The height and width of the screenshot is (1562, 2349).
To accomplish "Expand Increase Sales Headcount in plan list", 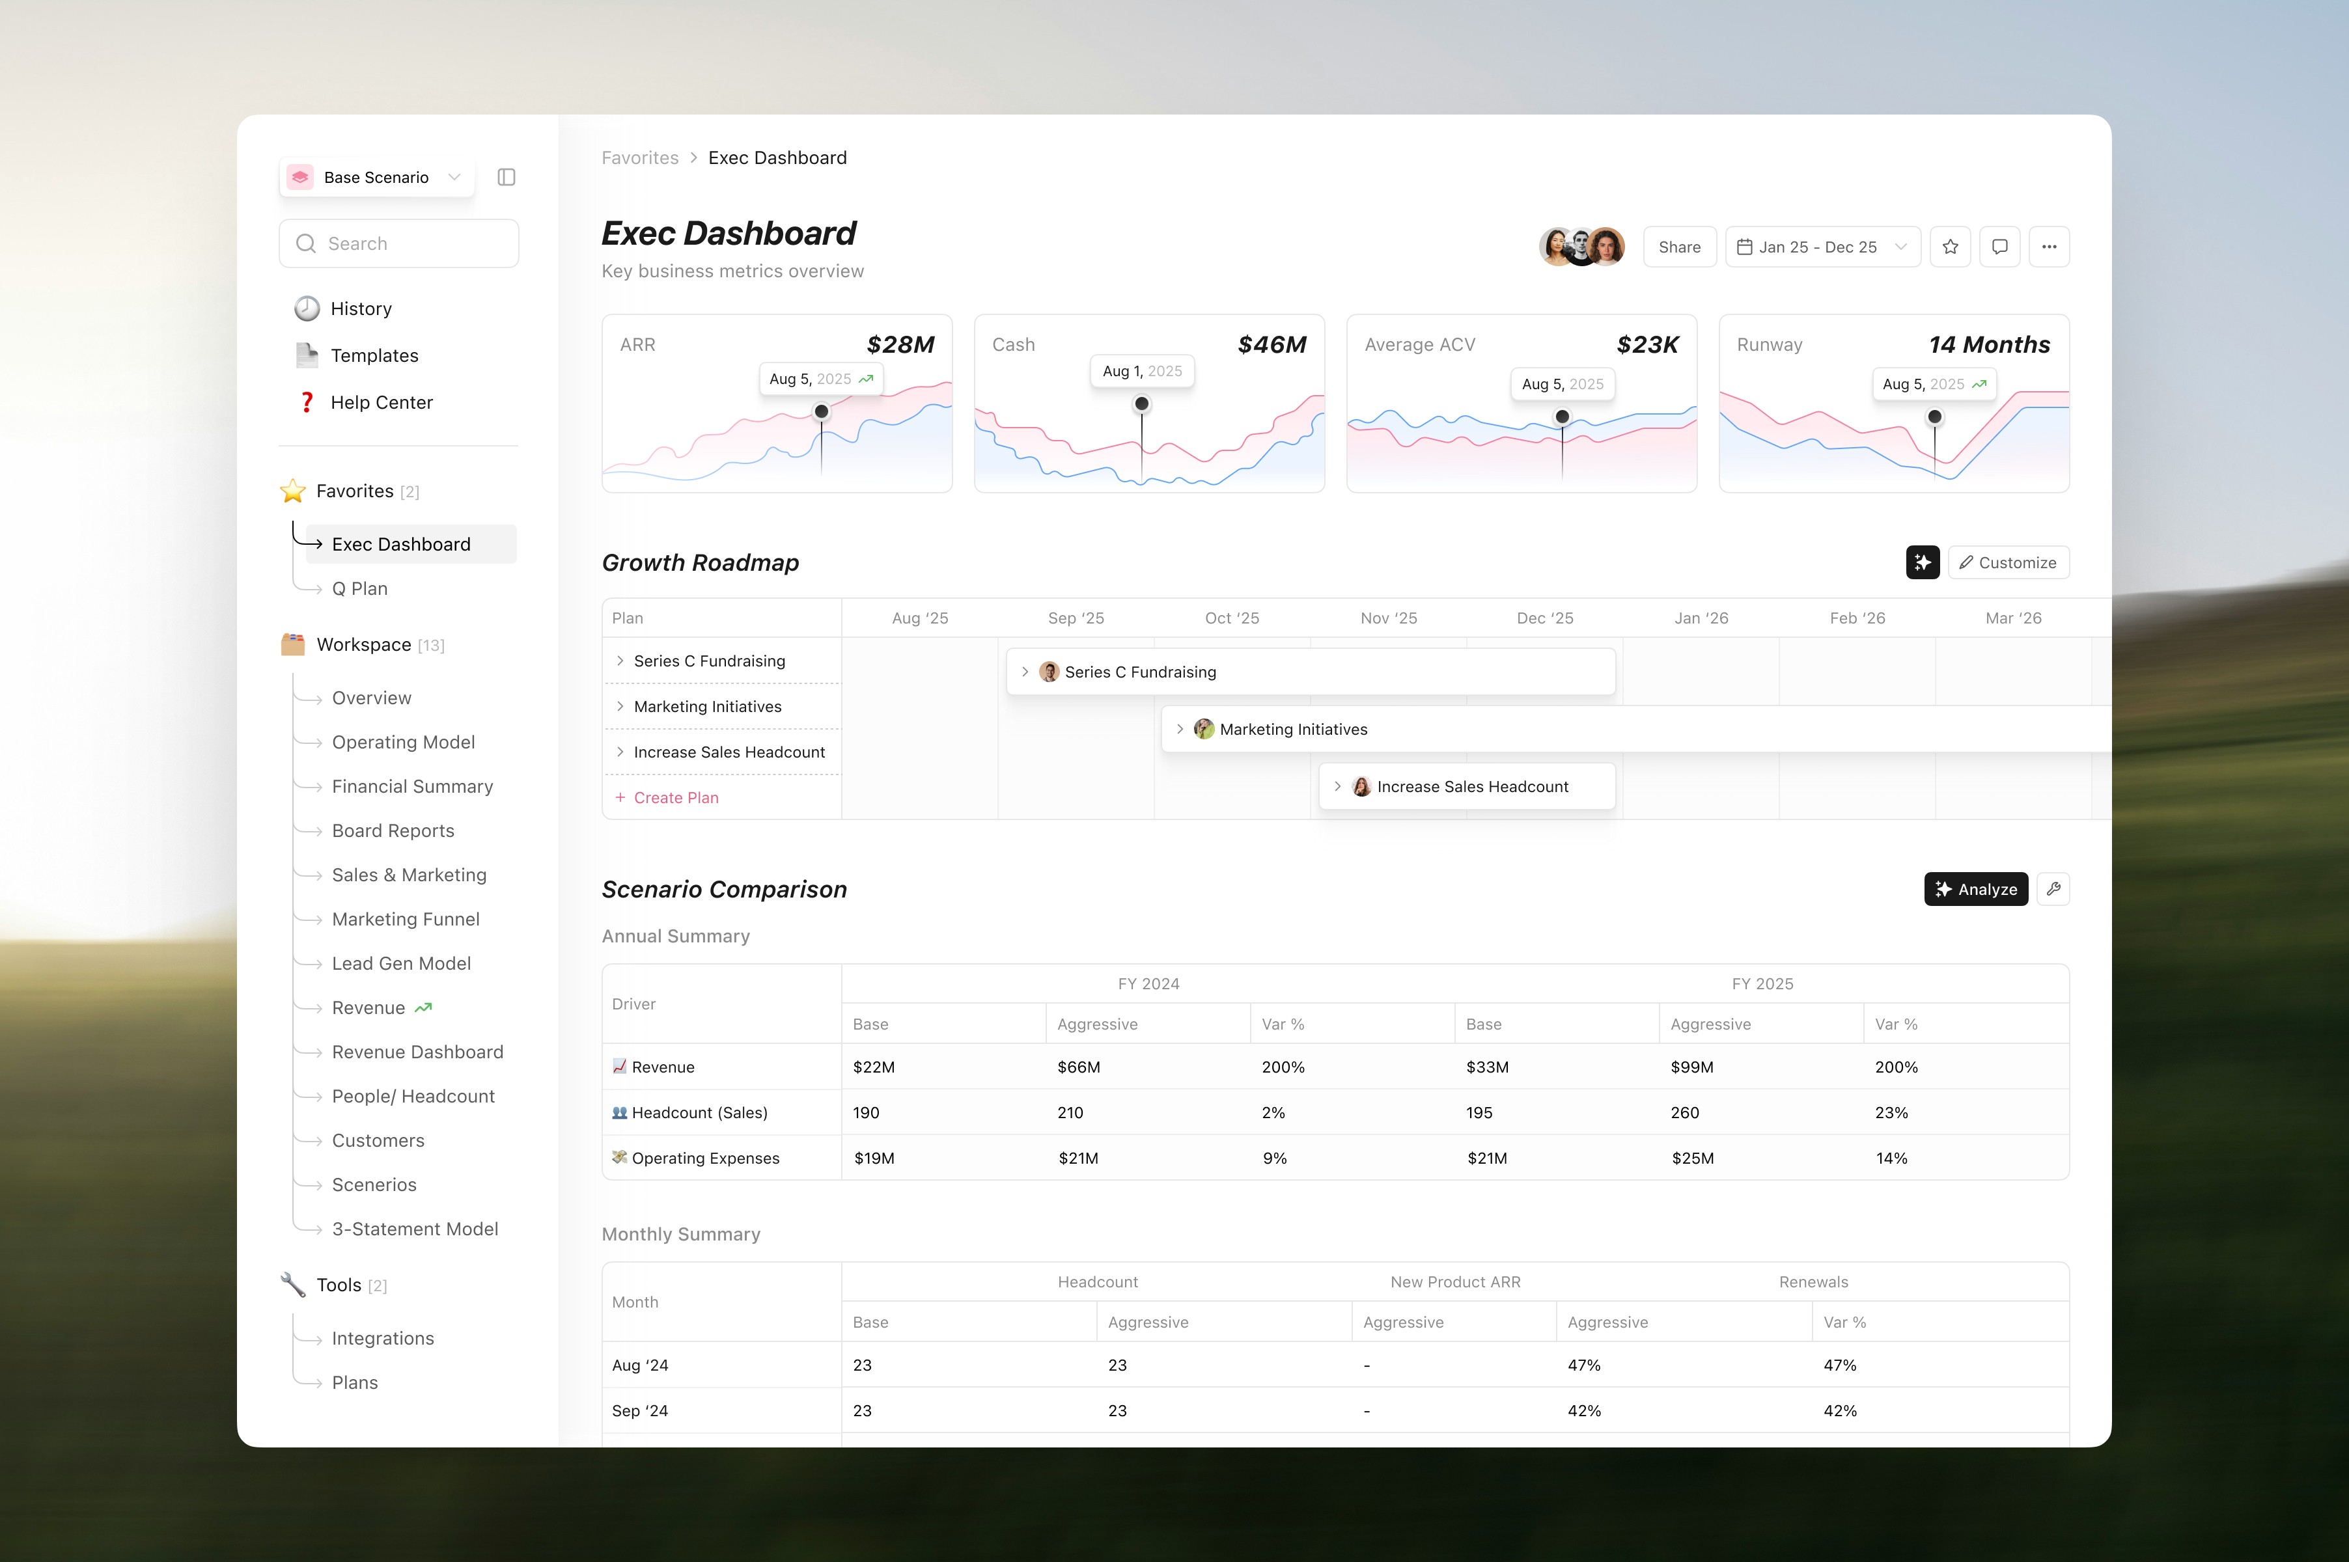I will [x=620, y=752].
